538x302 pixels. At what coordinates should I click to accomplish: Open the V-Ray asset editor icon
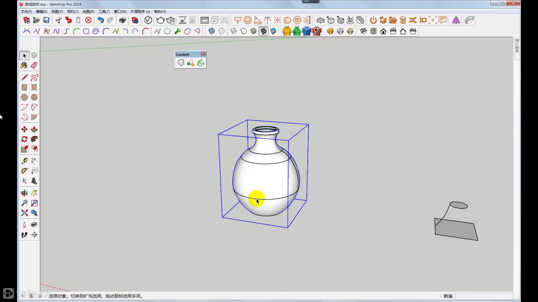pyautogui.click(x=148, y=20)
